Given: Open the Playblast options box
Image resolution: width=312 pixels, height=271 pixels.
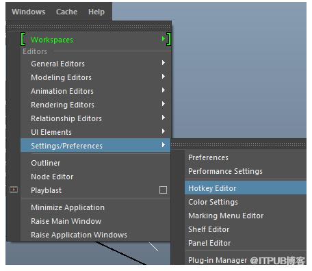Looking at the screenshot, I should [x=163, y=190].
